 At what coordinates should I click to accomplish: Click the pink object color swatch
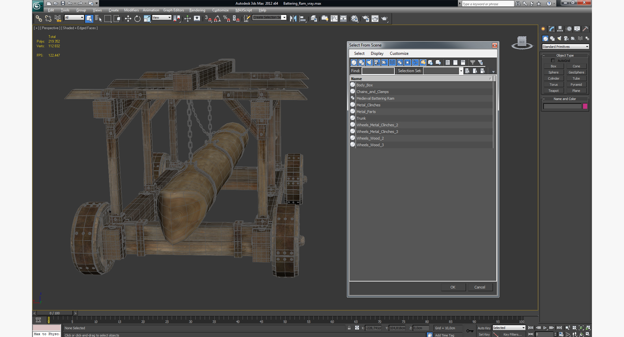tap(585, 106)
